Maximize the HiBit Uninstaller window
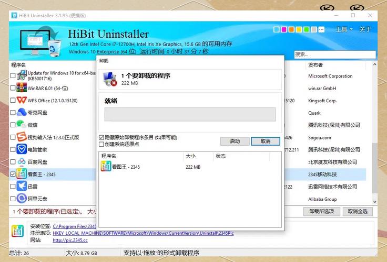Screen dimensions: 387x262 coord(353,15)
